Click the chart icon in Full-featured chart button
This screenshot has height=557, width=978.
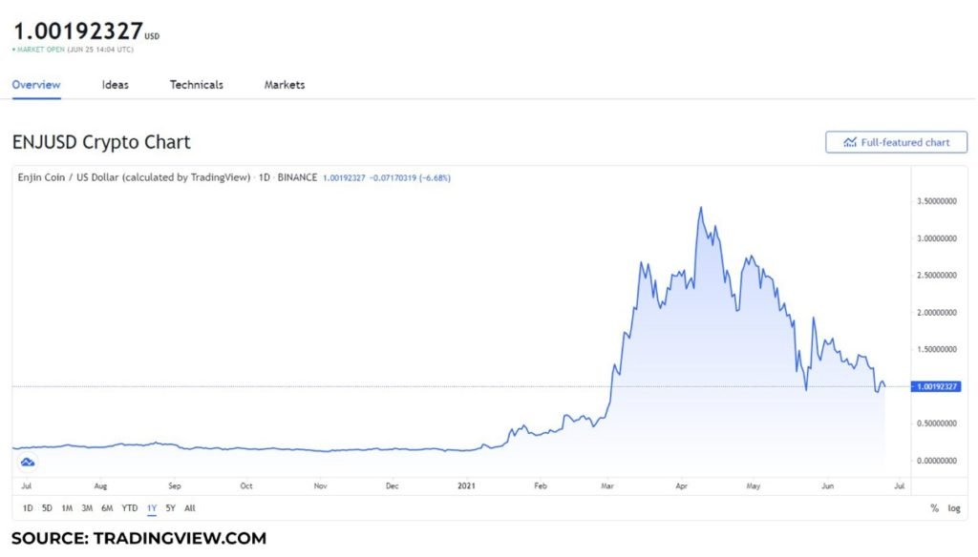point(849,143)
